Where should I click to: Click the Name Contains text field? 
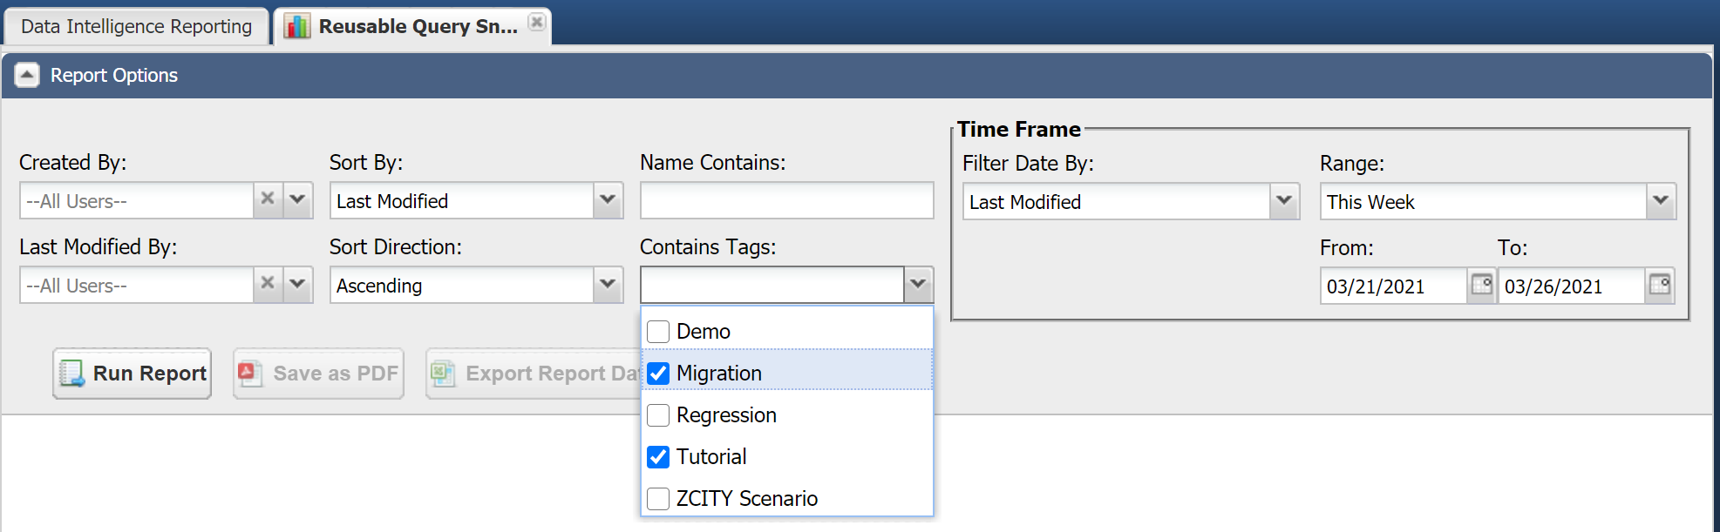[x=786, y=200]
